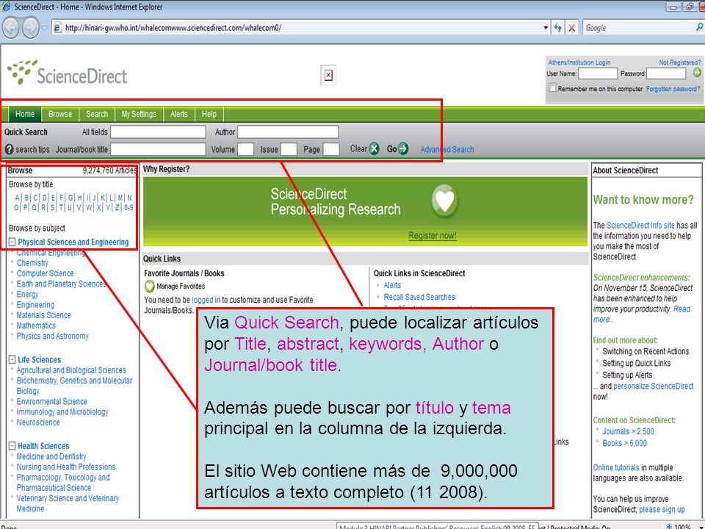This screenshot has width=705, height=529.
Task: Click personalize ScienceDirect link
Action: [654, 386]
